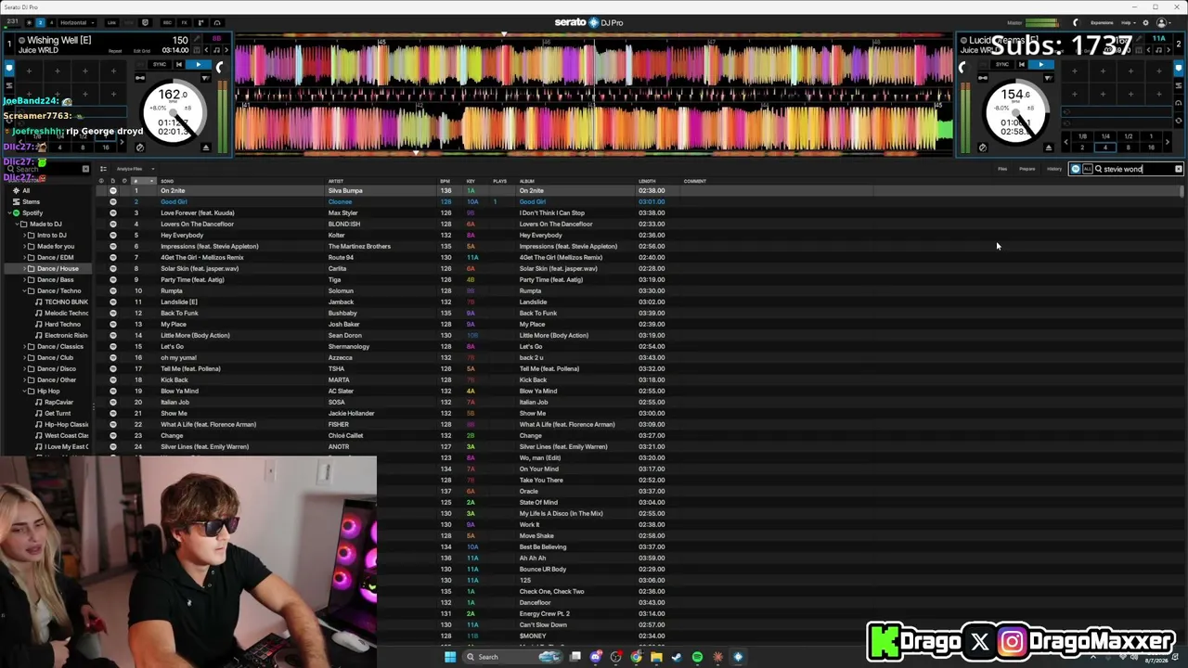Screen dimensions: 1188x668
Task: Seek within the Deck 2 track overview strip
Action: click(x=594, y=152)
